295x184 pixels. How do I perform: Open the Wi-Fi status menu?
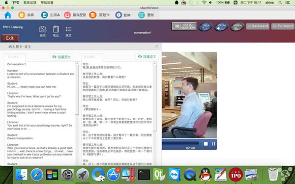(204, 2)
